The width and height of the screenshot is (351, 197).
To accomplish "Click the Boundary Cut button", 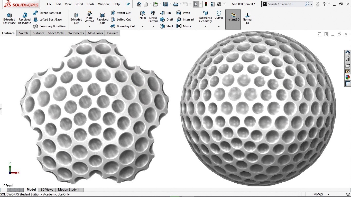I will 123,26.
